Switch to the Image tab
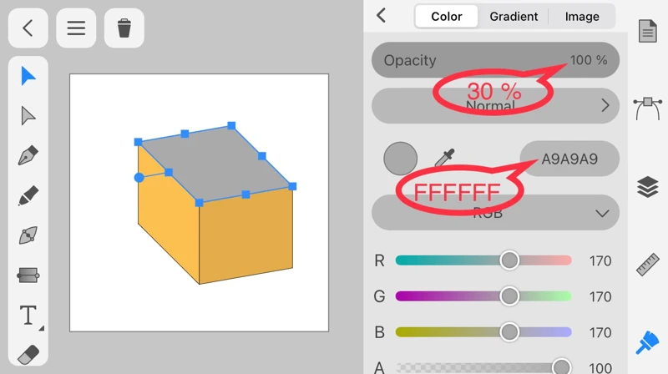This screenshot has height=374, width=668. (x=582, y=17)
